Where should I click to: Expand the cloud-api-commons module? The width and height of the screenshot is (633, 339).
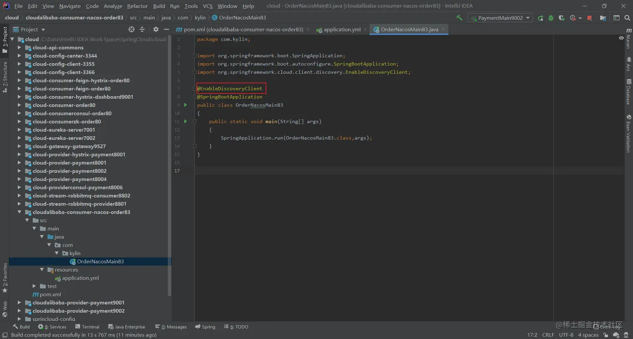19,48
